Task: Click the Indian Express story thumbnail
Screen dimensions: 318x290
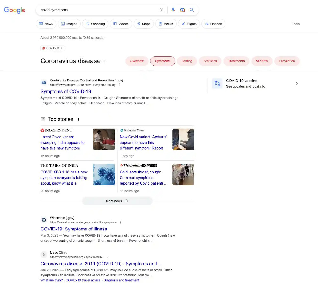Action: [x=183, y=174]
